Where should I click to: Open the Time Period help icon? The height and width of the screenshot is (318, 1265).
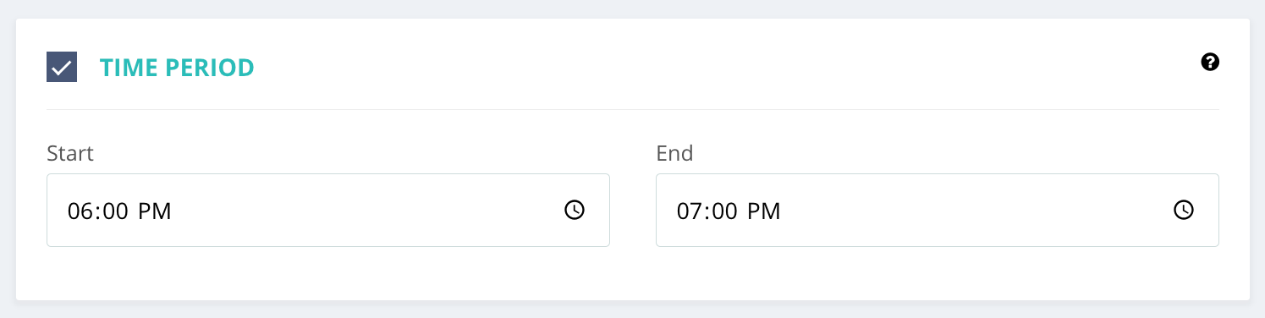pyautogui.click(x=1210, y=62)
